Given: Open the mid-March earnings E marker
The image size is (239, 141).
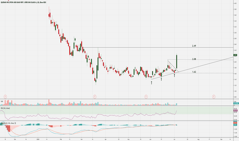Looking at the screenshot, I should pyautogui.click(x=95, y=97).
